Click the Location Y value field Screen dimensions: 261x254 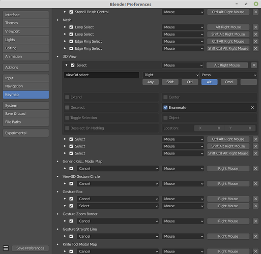click(240, 128)
